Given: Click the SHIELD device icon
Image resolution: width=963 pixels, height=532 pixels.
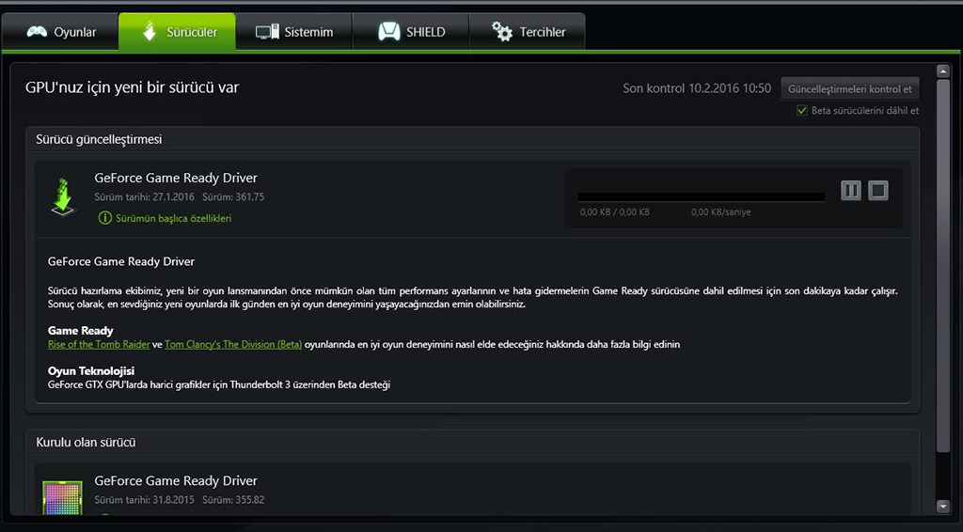Looking at the screenshot, I should click(x=388, y=32).
